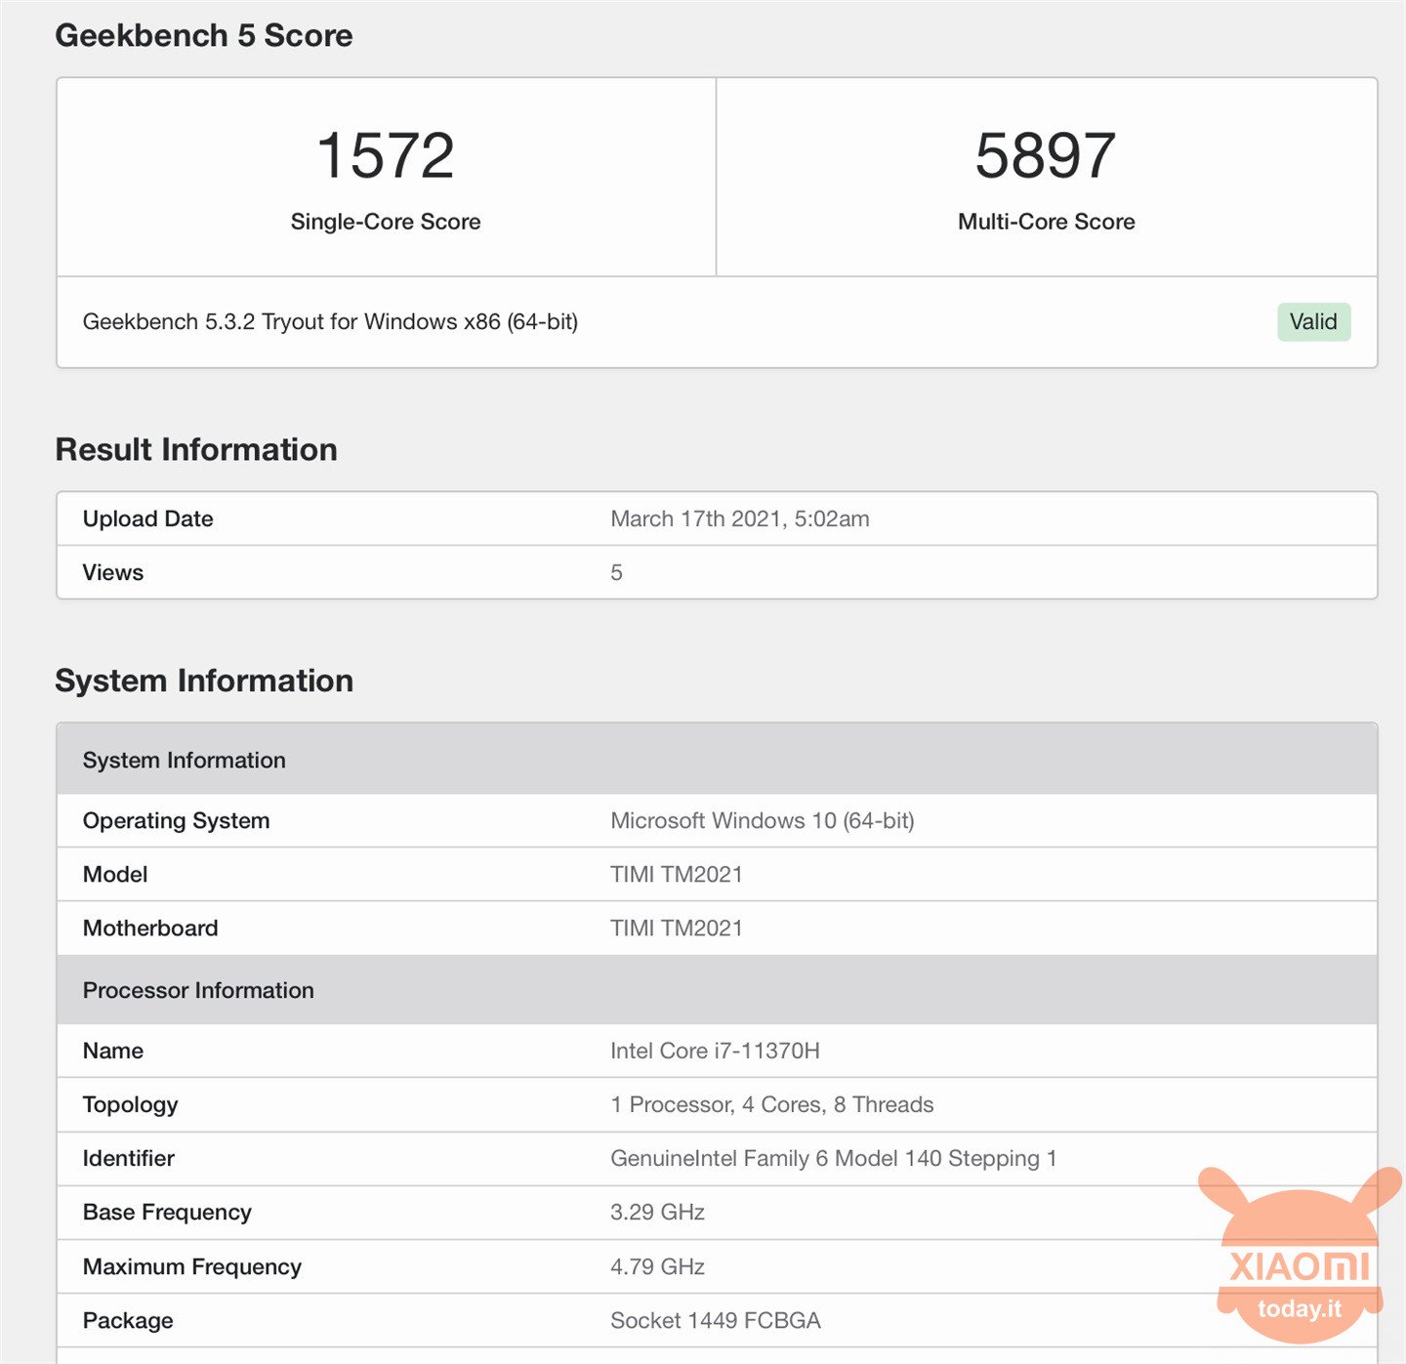Select the Intel Core i7-11370H value
1406x1364 pixels.
715,1051
